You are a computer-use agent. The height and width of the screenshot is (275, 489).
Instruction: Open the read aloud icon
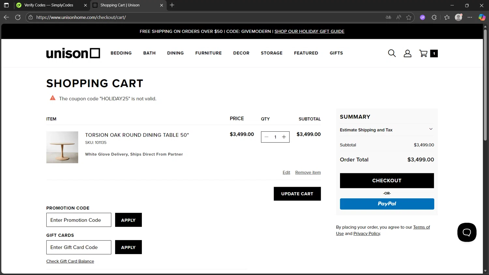(x=399, y=17)
